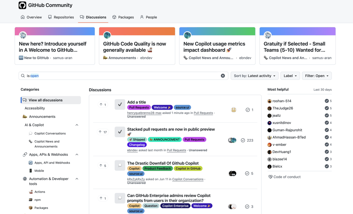
Task: Open the Filter: Open dropdown
Action: (x=316, y=76)
